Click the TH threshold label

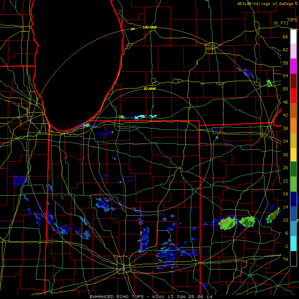click(x=285, y=259)
